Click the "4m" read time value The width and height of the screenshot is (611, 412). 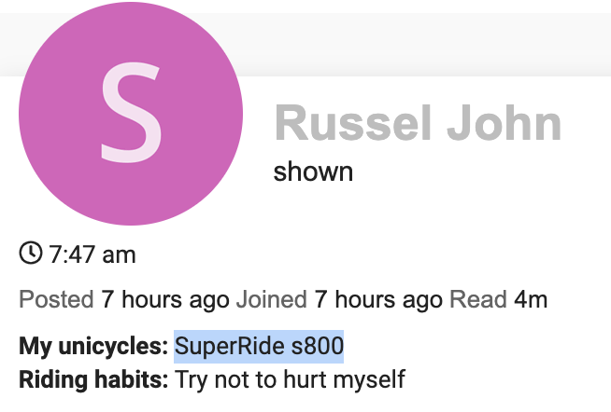coord(530,300)
